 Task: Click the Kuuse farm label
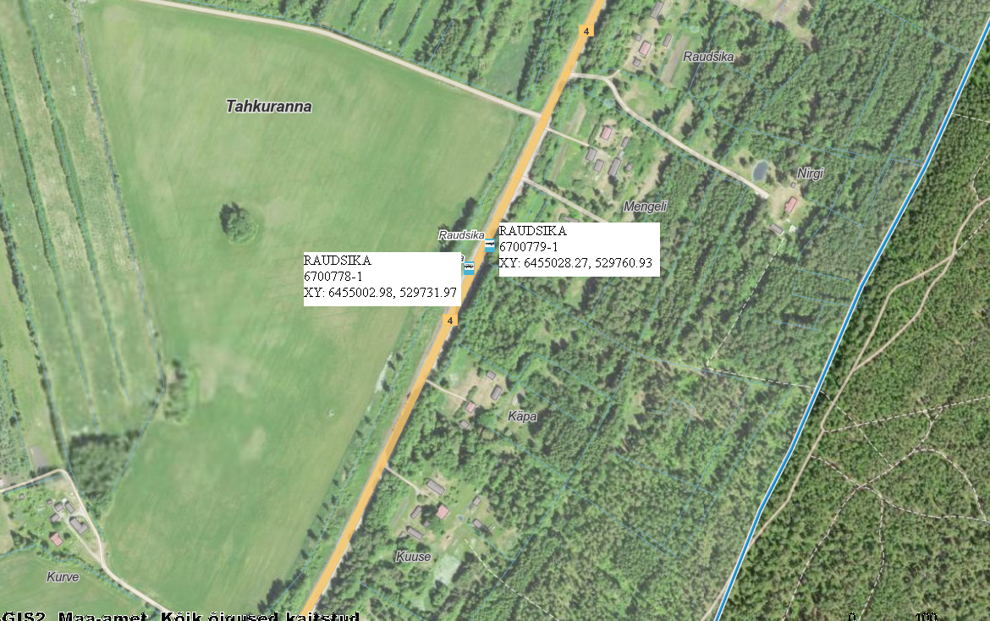tap(413, 557)
